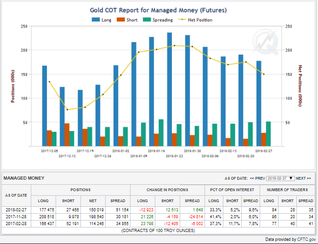Click the NUMBER OF TRADERS header
The width and height of the screenshot is (318, 244).
(287, 190)
